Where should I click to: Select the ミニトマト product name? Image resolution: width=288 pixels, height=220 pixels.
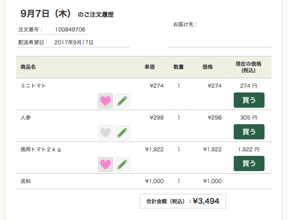pyautogui.click(x=33, y=86)
